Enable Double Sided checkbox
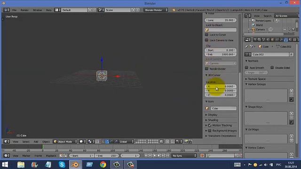The width and height of the screenshot is (301, 169). pyautogui.click(x=272, y=68)
